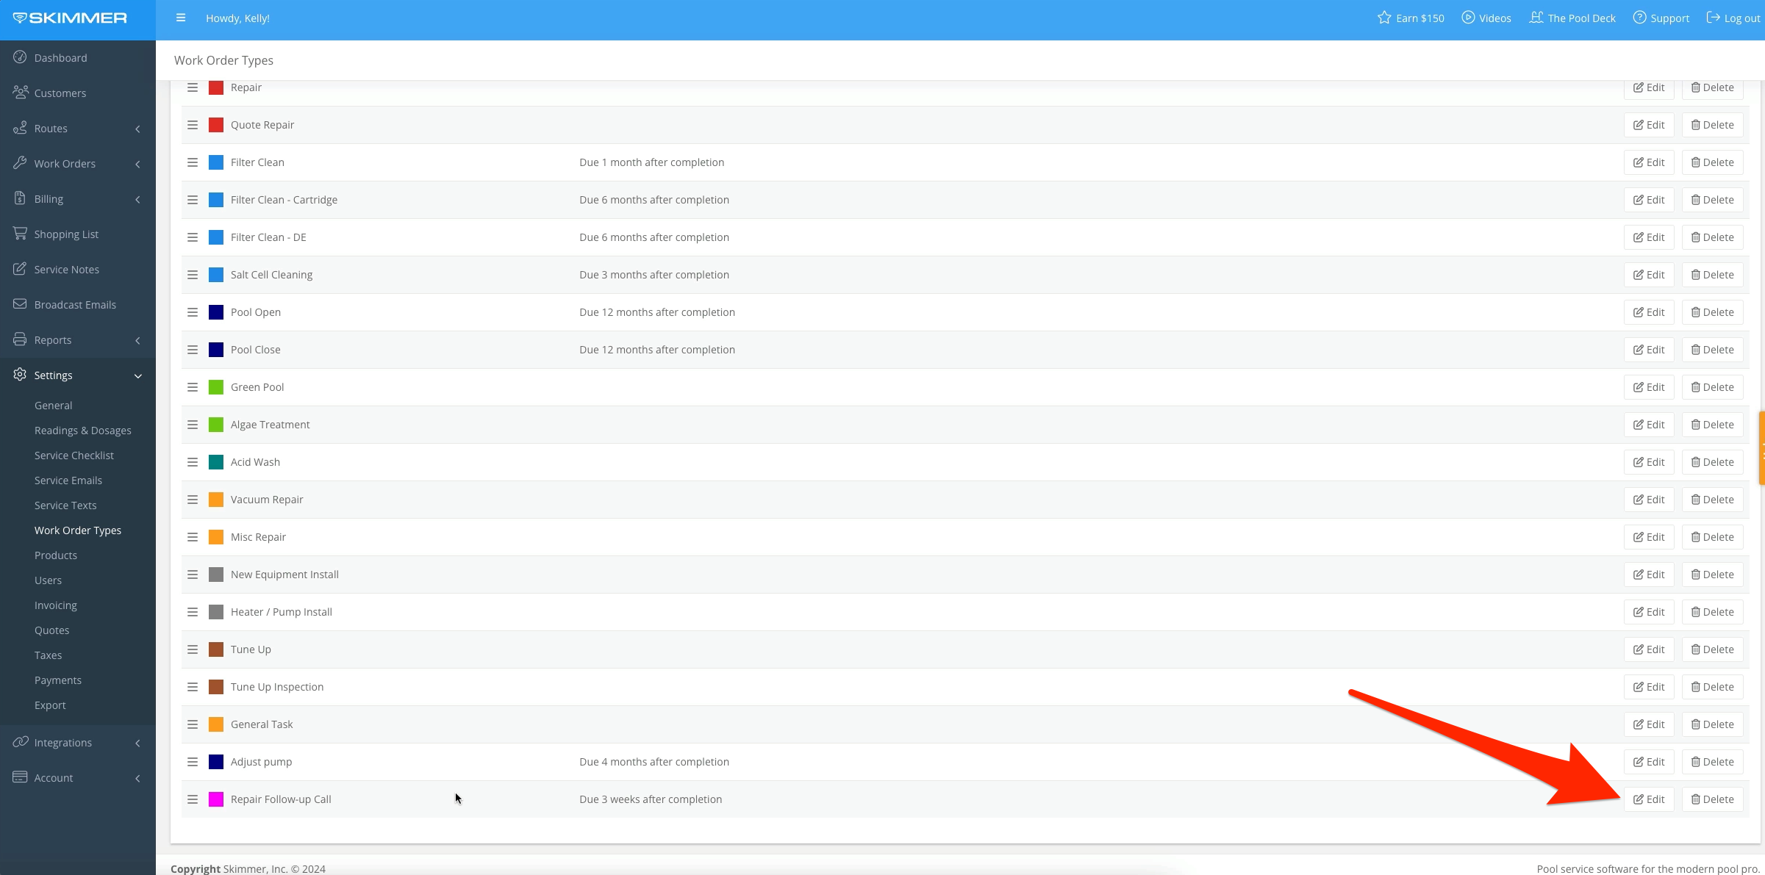Expand the Billing section in sidebar
Viewport: 1765px width, 875px height.
(x=137, y=198)
